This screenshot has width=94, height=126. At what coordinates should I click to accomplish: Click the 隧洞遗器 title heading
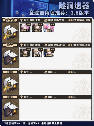[74, 6]
